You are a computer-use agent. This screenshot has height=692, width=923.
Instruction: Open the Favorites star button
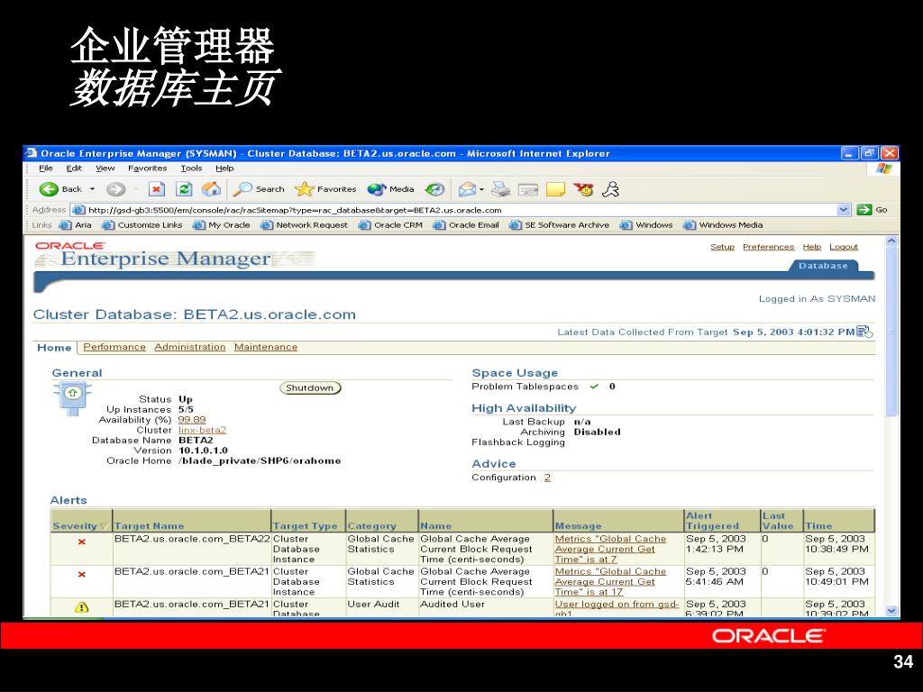(x=325, y=189)
